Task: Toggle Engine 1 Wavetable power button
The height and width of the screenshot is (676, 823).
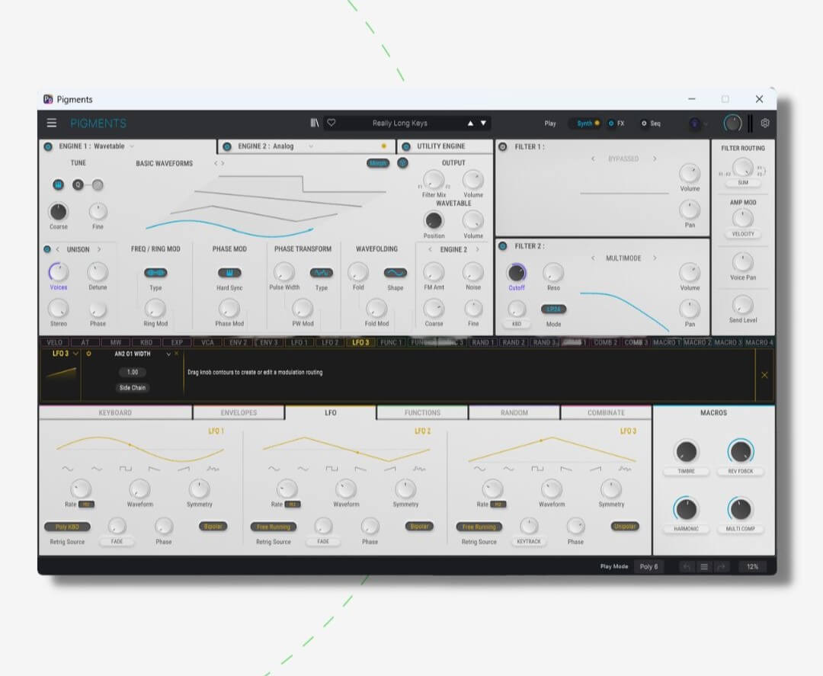Action: [x=48, y=146]
